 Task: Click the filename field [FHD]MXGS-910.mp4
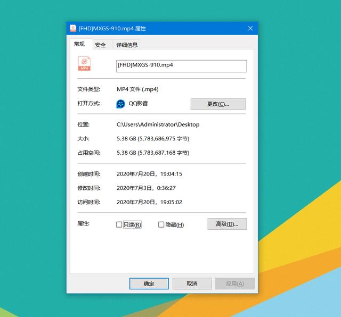click(x=182, y=66)
